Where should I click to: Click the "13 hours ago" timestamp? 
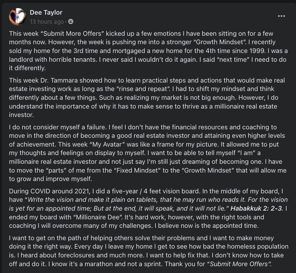coord(47,22)
